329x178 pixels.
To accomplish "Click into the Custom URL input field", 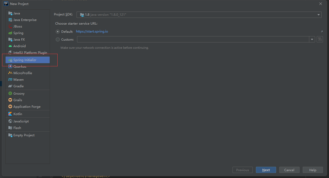I will (x=193, y=39).
